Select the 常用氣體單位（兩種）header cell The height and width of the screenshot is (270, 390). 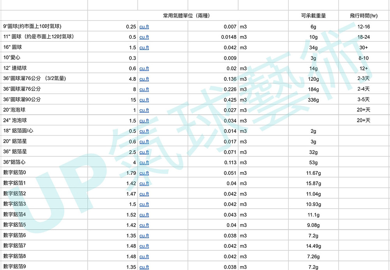pos(188,16)
